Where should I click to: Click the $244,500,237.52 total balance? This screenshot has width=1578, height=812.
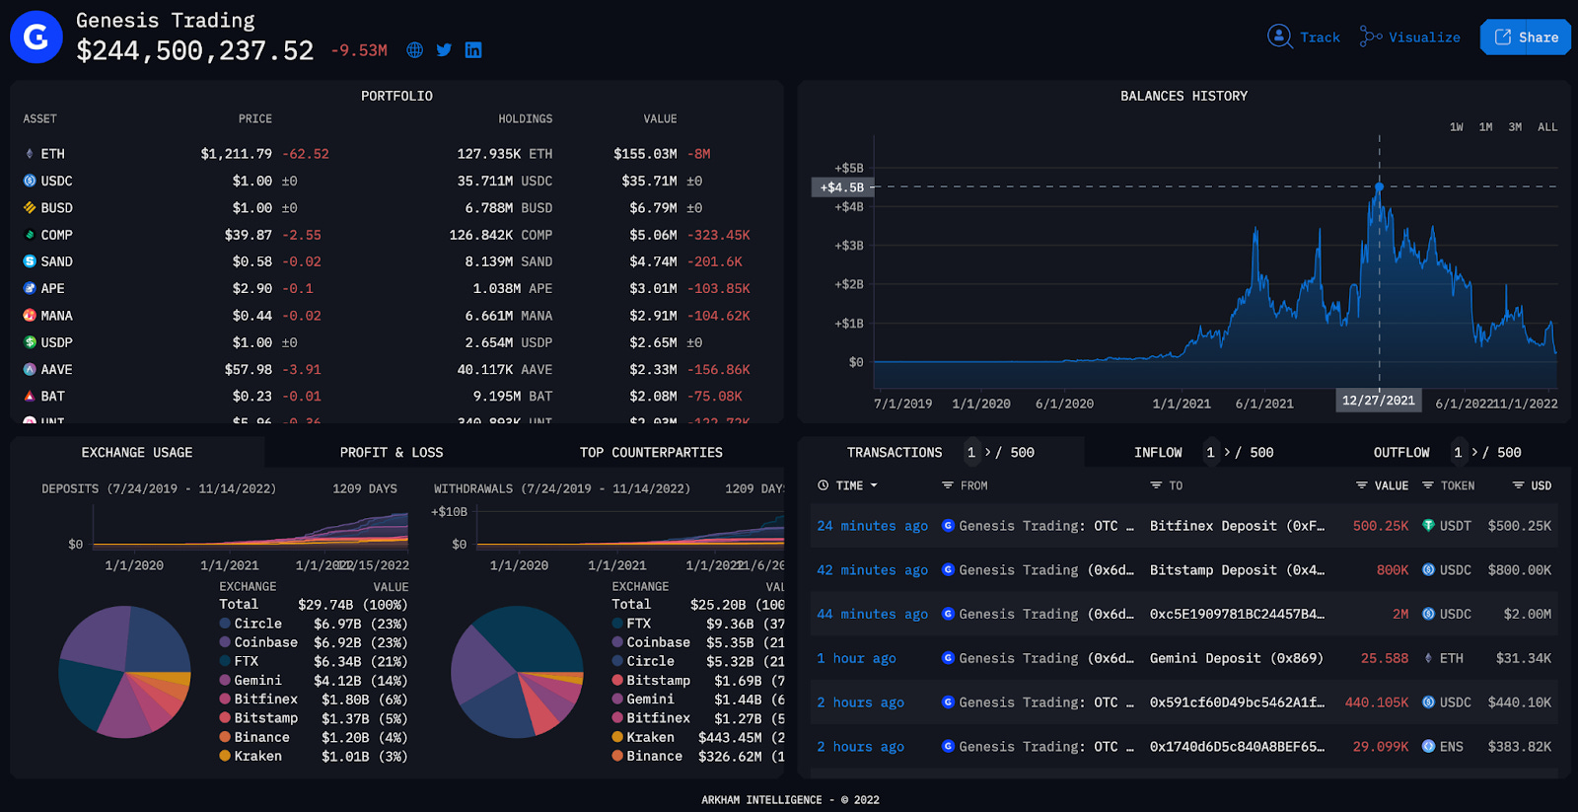click(195, 50)
